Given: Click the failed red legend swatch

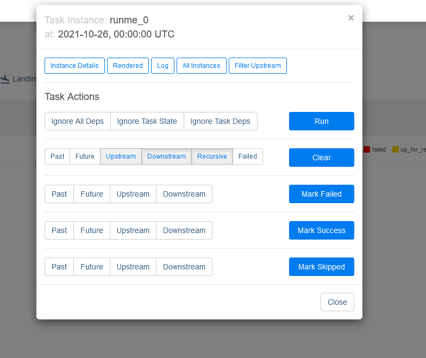Looking at the screenshot, I should 366,149.
